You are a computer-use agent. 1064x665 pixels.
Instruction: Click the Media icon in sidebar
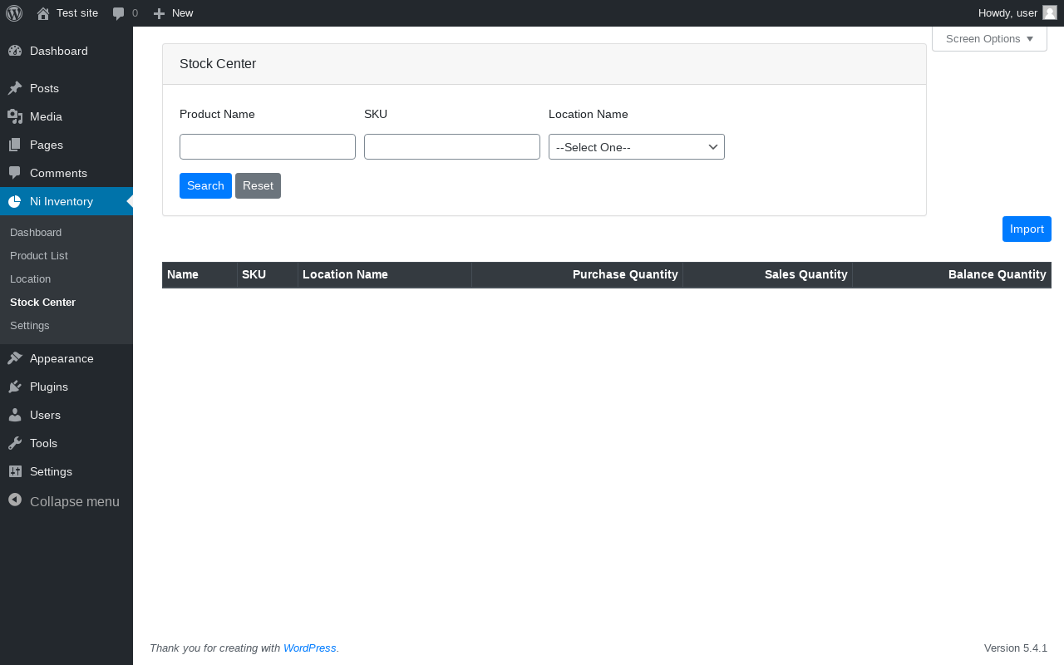15,116
